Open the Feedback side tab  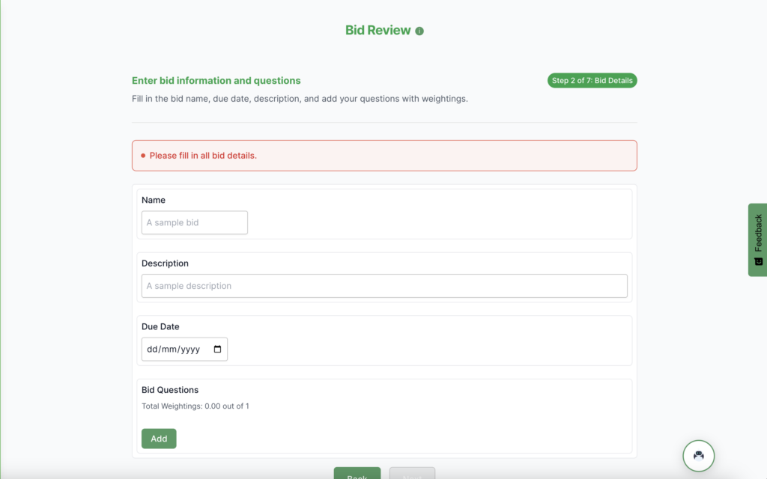757,234
